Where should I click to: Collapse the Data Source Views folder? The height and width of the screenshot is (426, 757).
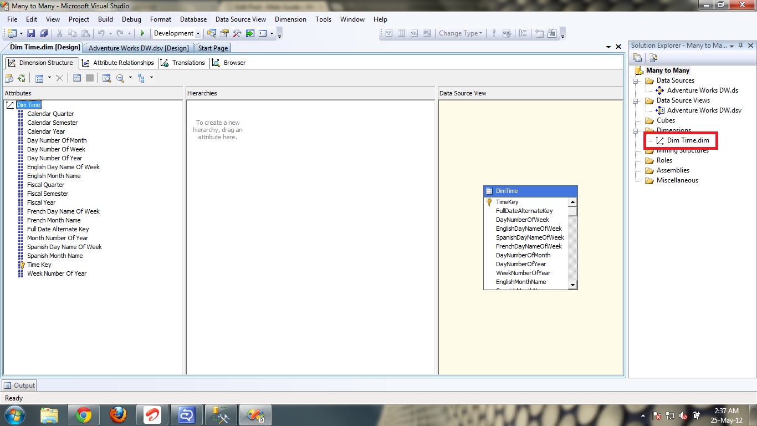pos(636,101)
